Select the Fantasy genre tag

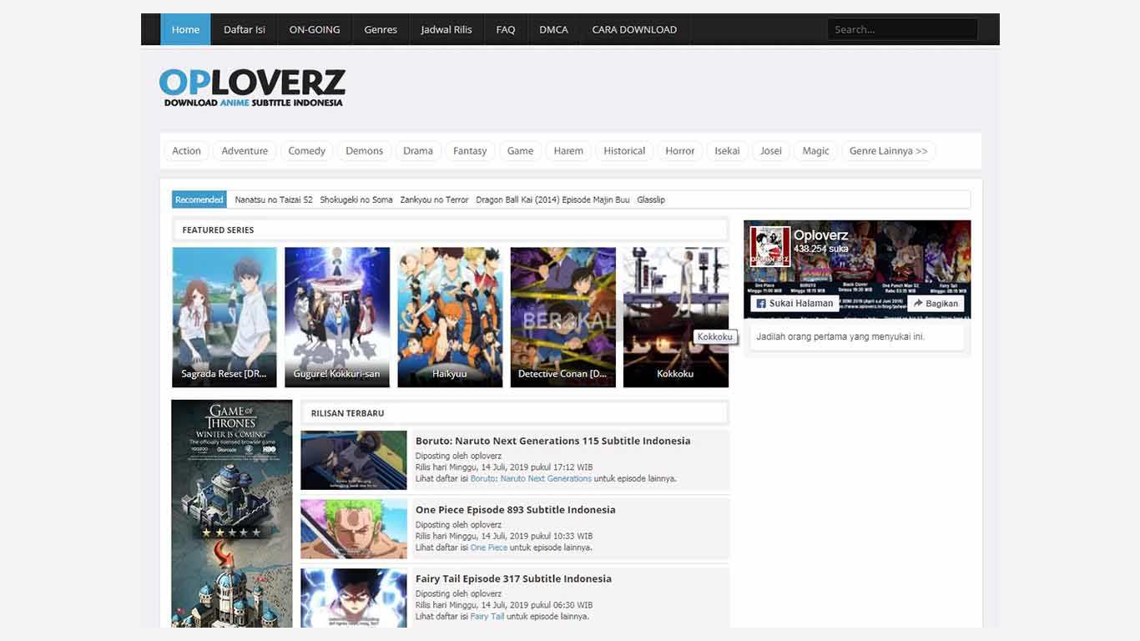pyautogui.click(x=470, y=151)
